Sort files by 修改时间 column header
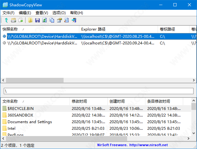This screenshot has width=197, height=149. [x=88, y=101]
